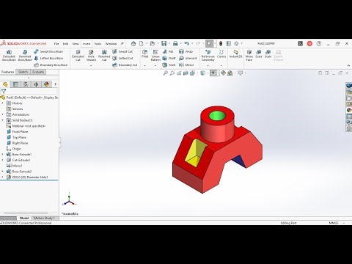Open the File menu
The image size is (352, 264).
coord(56,43)
